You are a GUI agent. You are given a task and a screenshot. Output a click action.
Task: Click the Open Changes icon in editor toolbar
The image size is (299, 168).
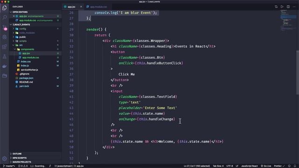coord(276,7)
